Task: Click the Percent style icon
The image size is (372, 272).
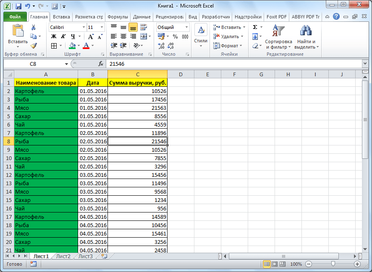Action: pos(175,36)
